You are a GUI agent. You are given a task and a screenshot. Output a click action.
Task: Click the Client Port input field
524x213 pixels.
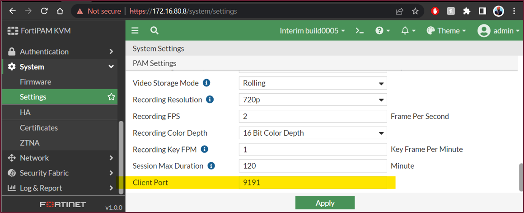[x=313, y=183]
